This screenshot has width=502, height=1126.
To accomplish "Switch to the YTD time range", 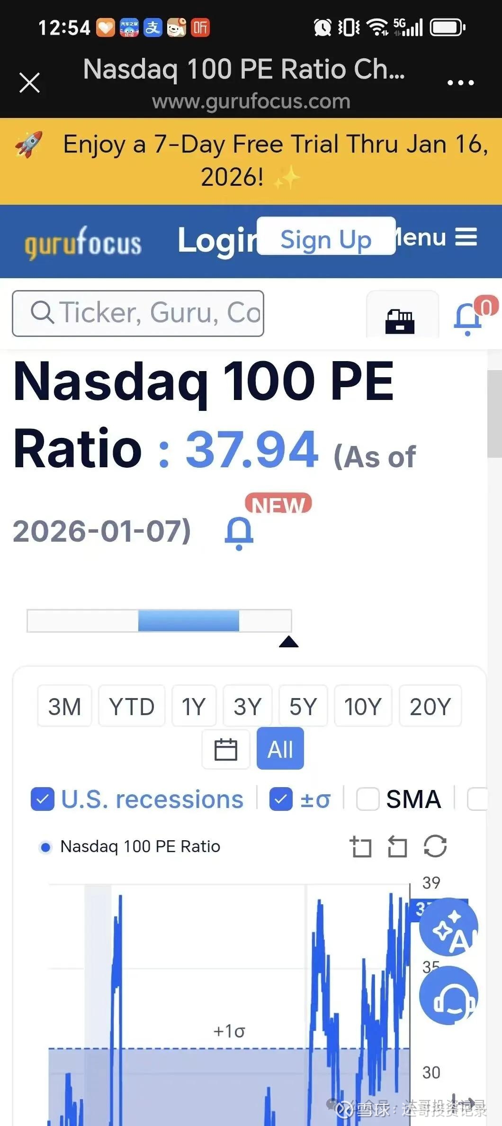I will pos(132,706).
